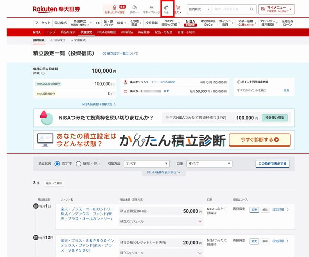
Task: Open the チャージ方法の設定 link
Action: (163, 82)
